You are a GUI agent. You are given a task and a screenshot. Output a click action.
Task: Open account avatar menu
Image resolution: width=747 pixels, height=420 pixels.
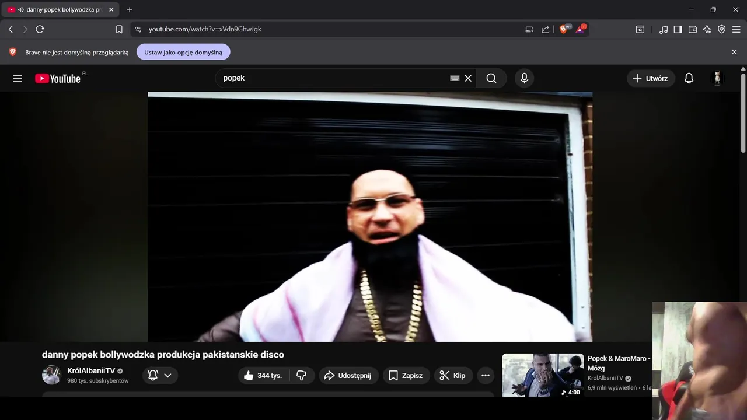coord(717,78)
